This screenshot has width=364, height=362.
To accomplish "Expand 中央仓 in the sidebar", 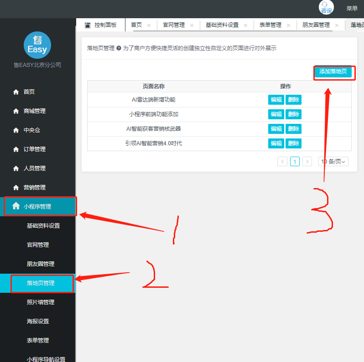I will click(37, 130).
